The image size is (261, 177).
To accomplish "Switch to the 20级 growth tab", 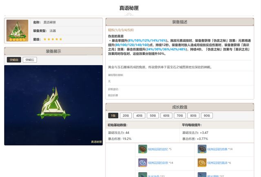I will coord(126,116).
